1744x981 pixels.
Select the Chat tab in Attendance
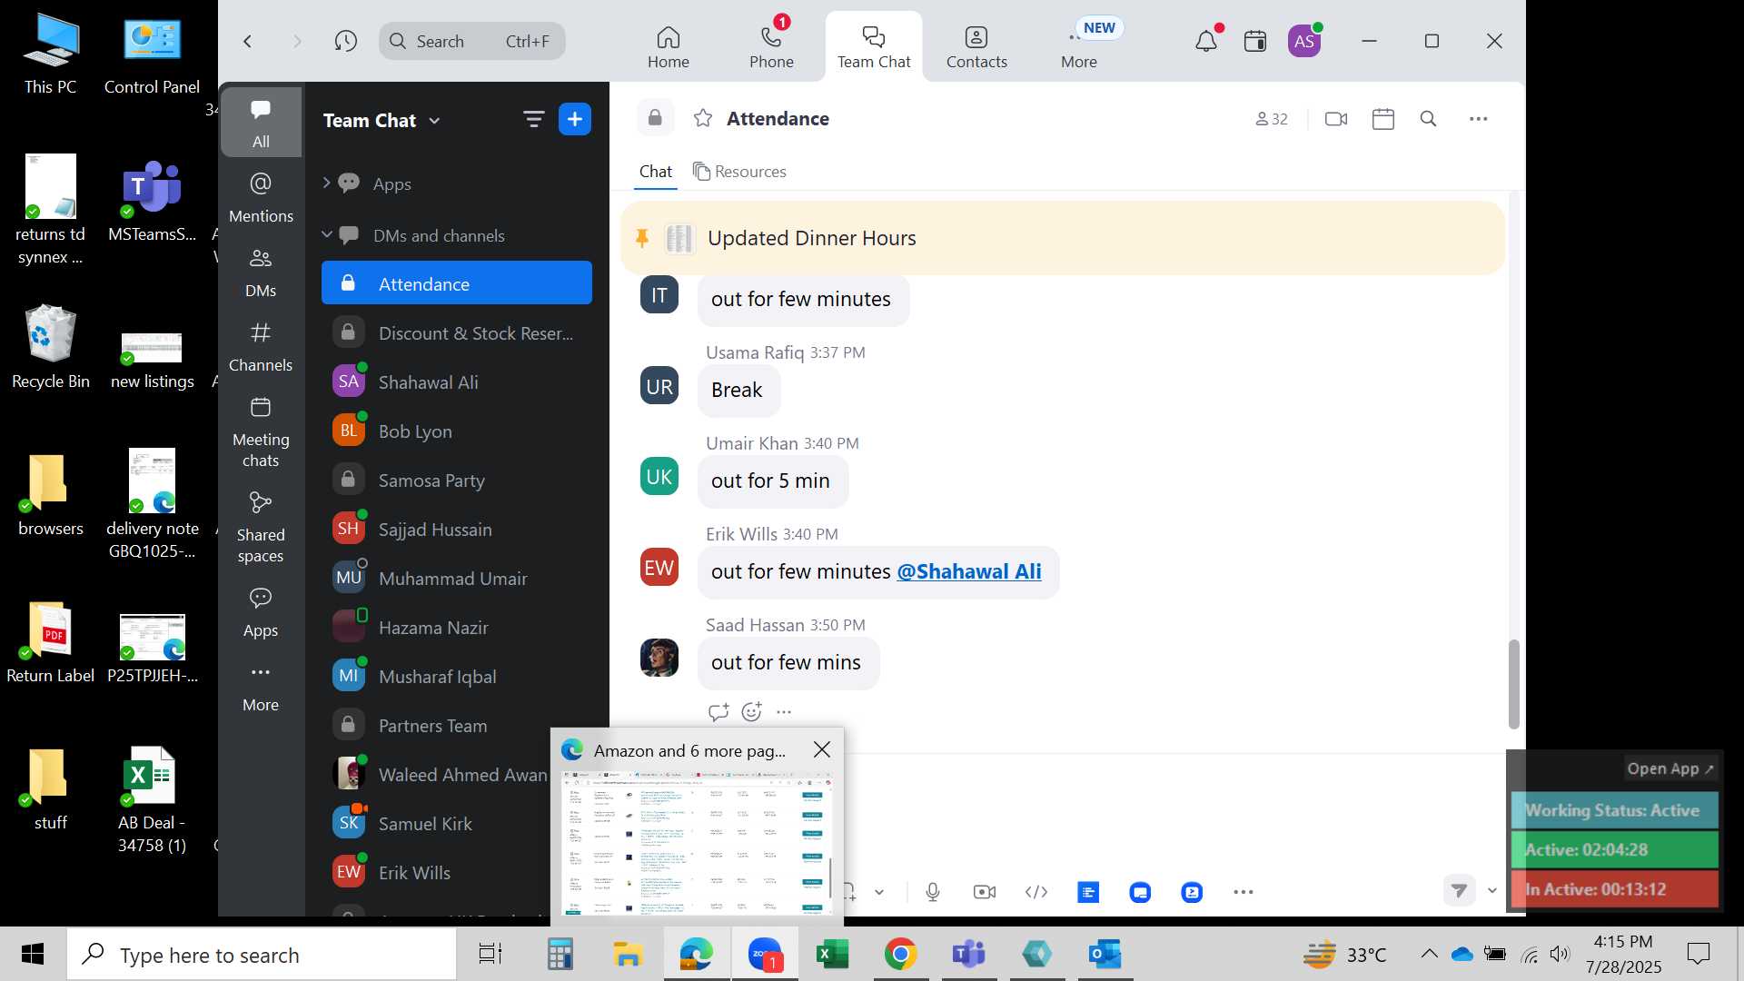[x=655, y=172]
